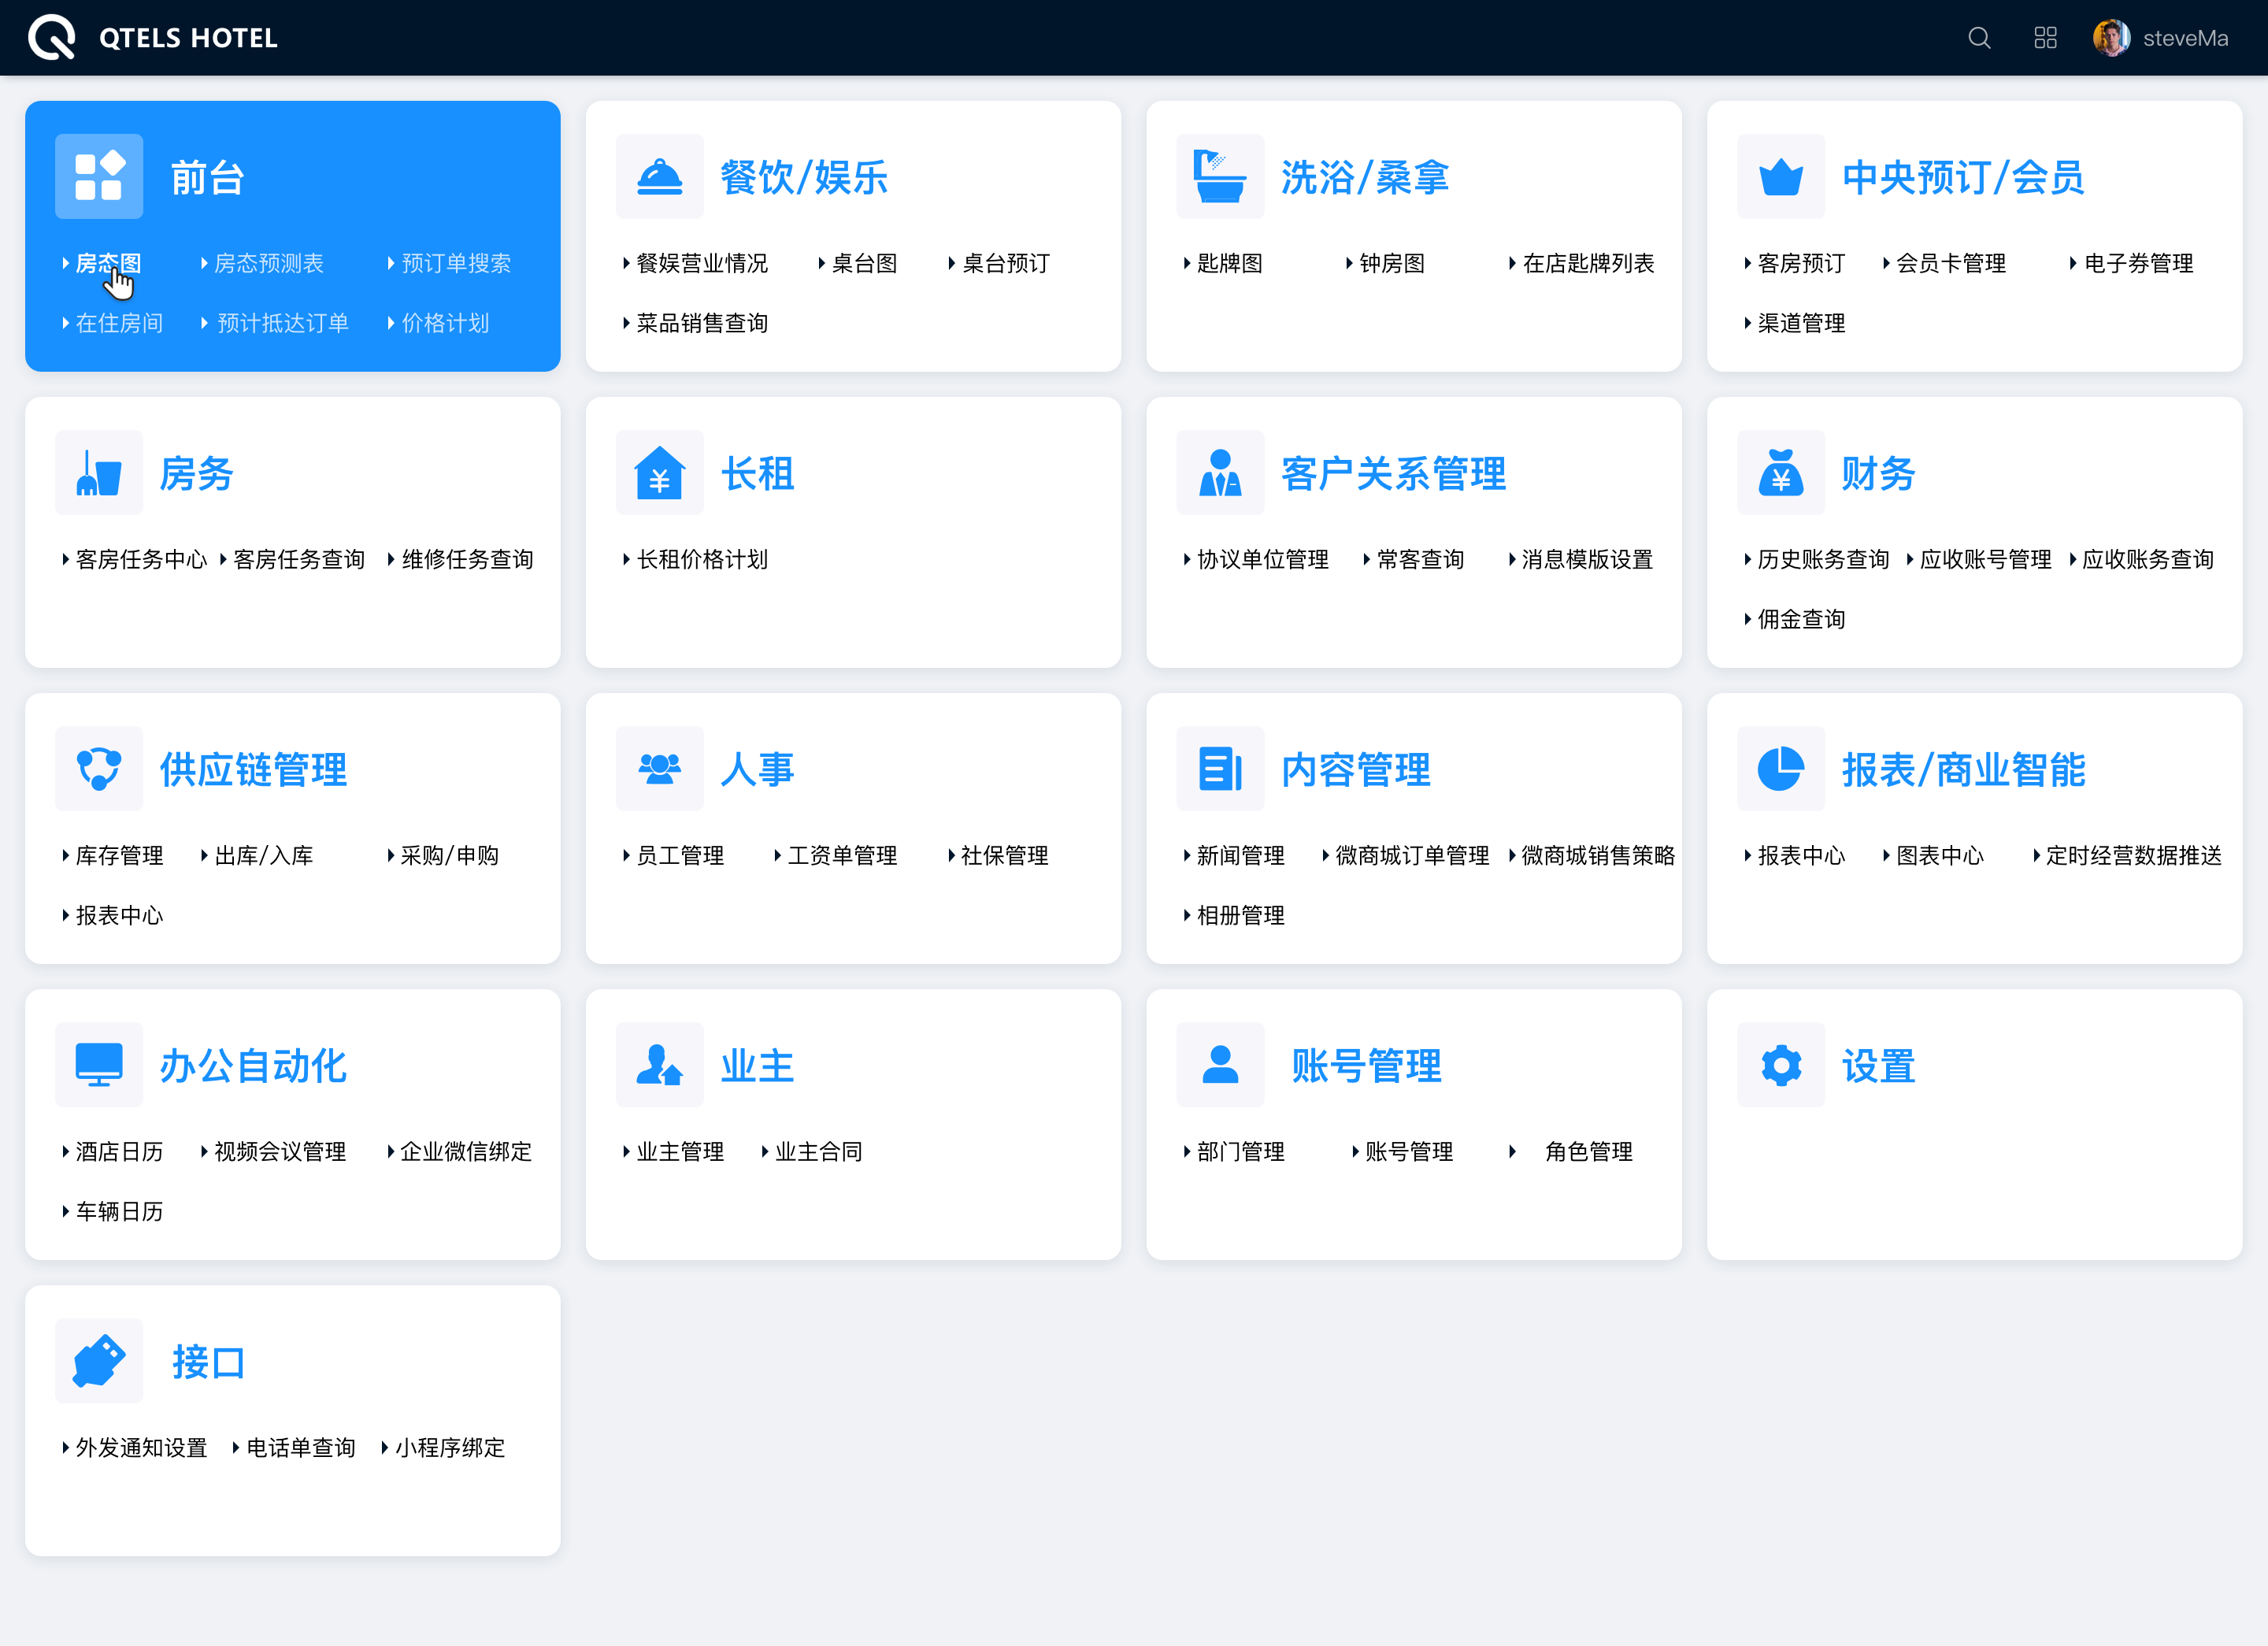Open the app grid icon in header
The width and height of the screenshot is (2268, 1646).
click(x=2045, y=38)
